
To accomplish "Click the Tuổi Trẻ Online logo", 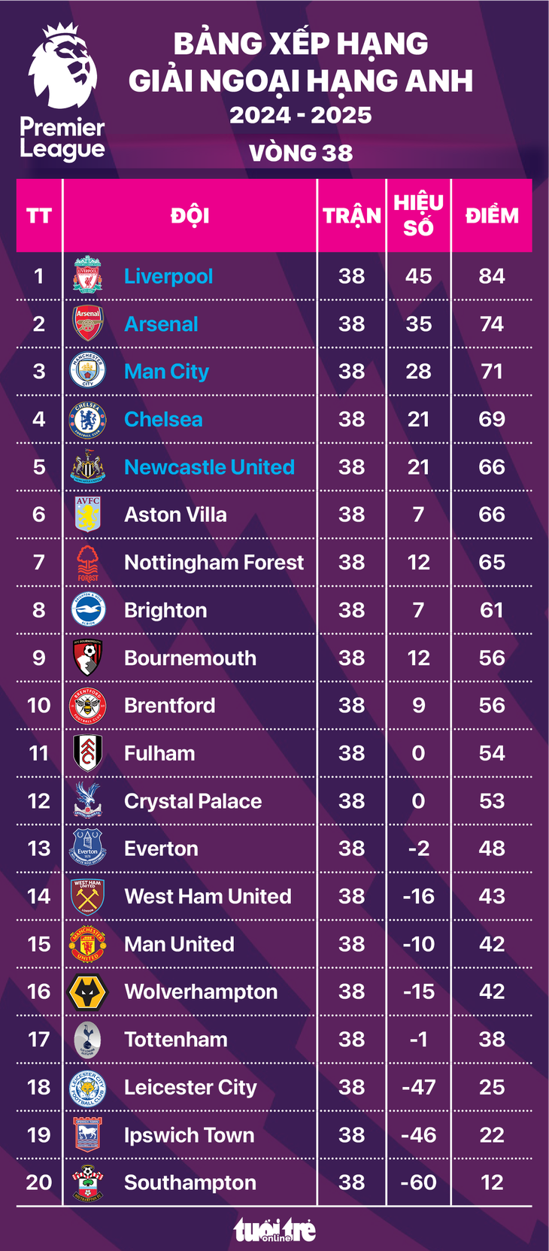I will click(x=274, y=1230).
